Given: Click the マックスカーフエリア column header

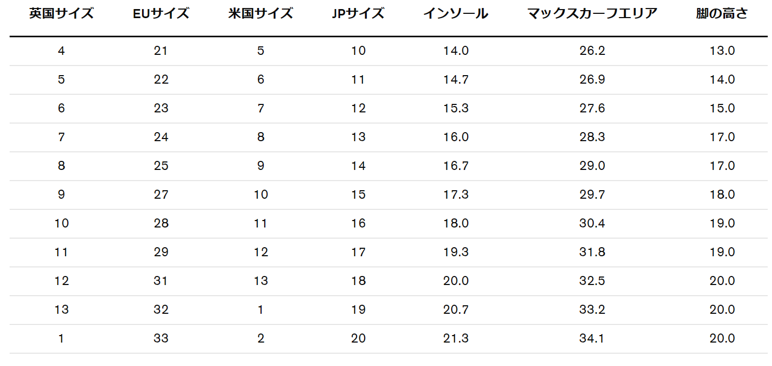Looking at the screenshot, I should pos(592,14).
